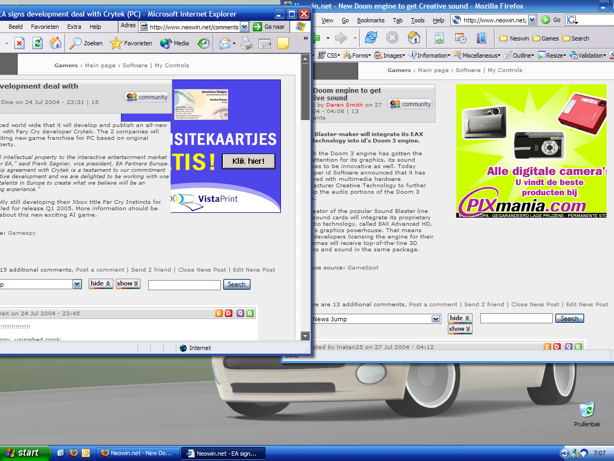Click the Refresh icon in Internet Explorer toolbar

37,43
